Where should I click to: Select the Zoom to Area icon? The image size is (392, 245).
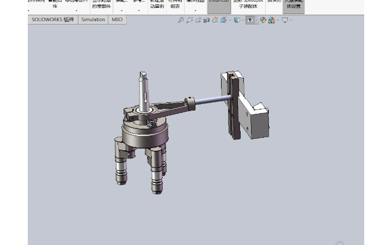click(x=189, y=20)
